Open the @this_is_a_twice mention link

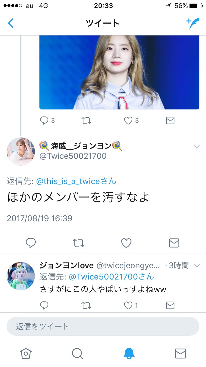pyautogui.click(x=76, y=181)
